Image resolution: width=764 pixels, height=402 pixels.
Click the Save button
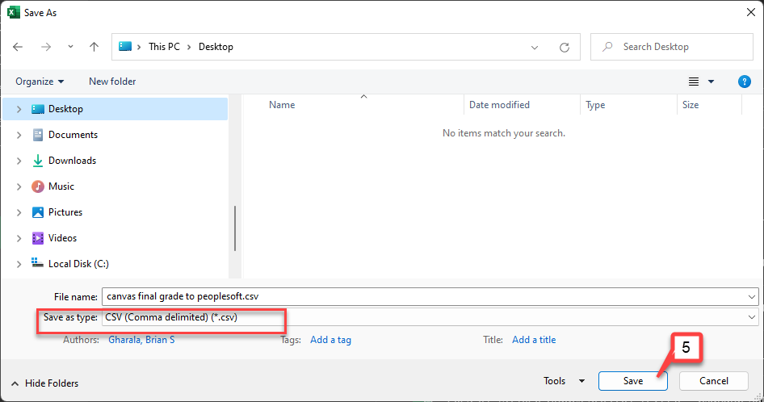pyautogui.click(x=632, y=380)
